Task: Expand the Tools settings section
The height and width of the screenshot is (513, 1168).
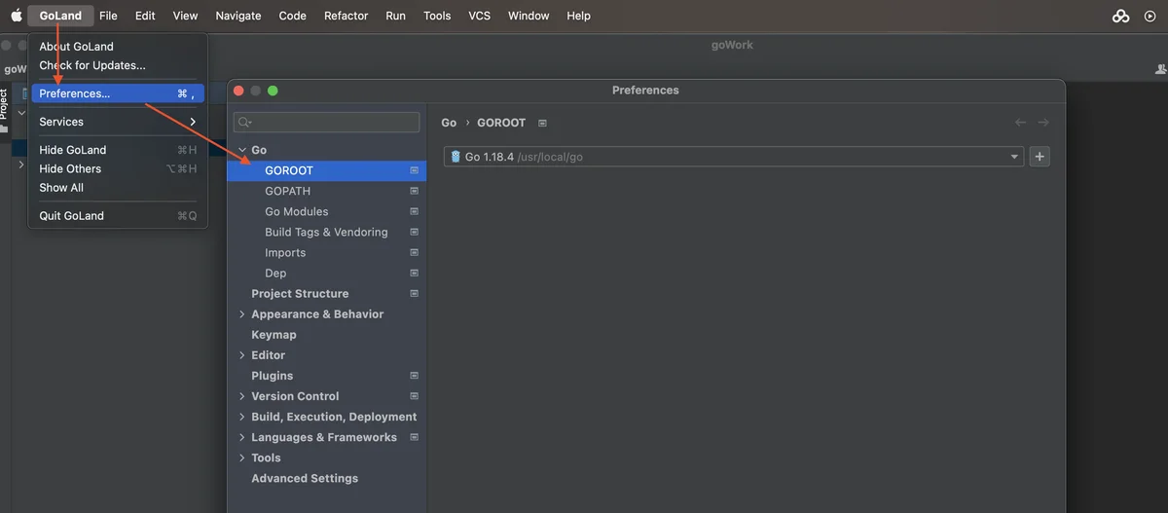Action: point(242,458)
